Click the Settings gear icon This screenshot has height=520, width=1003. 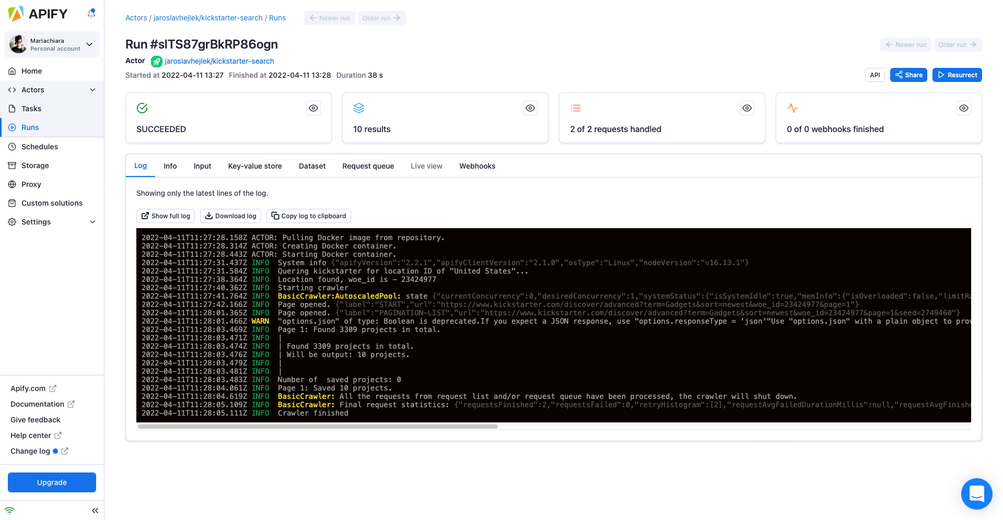[x=12, y=222]
